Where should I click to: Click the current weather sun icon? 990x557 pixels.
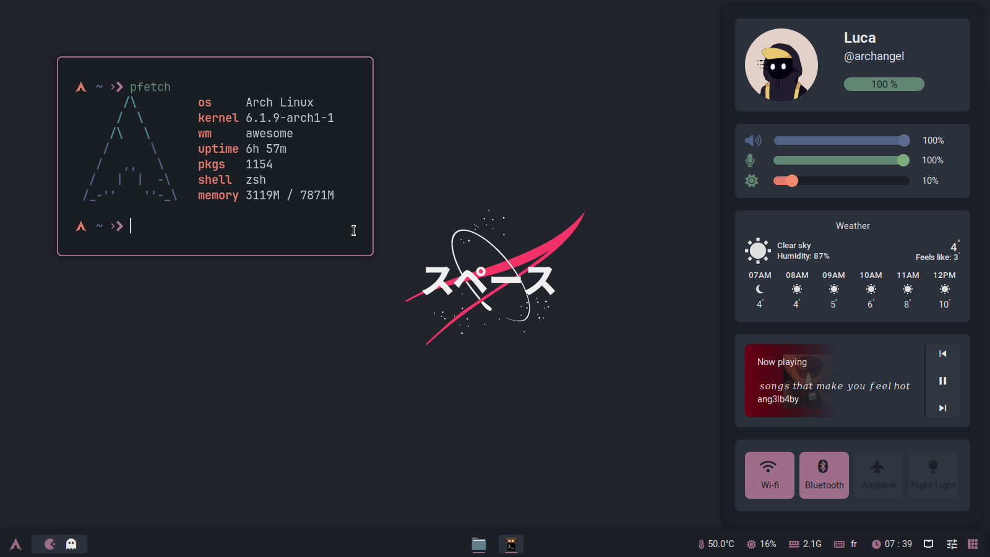[x=758, y=251]
